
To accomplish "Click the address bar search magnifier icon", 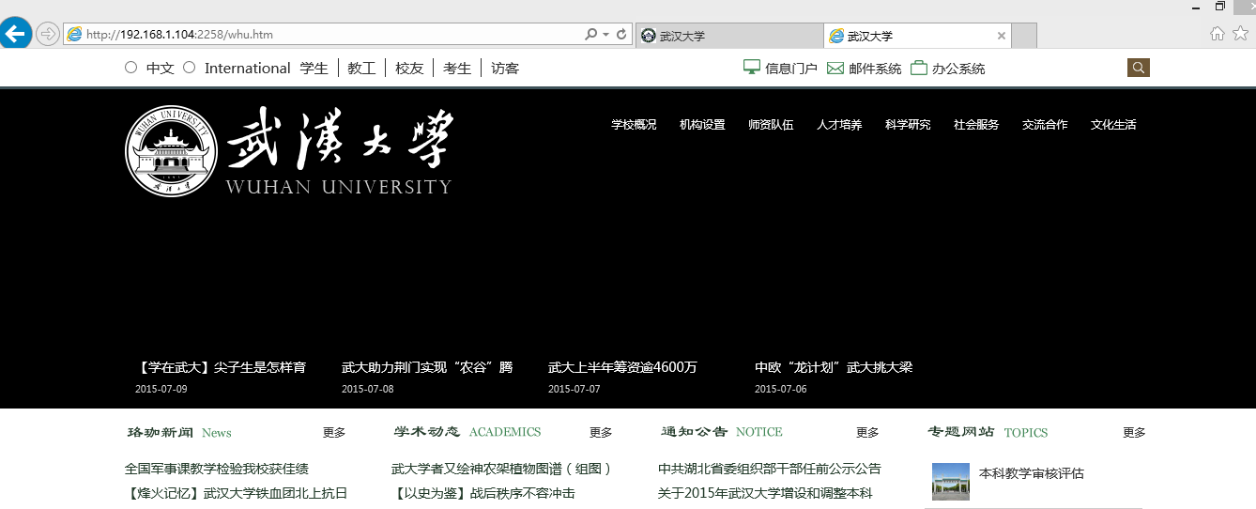I will click(x=590, y=35).
